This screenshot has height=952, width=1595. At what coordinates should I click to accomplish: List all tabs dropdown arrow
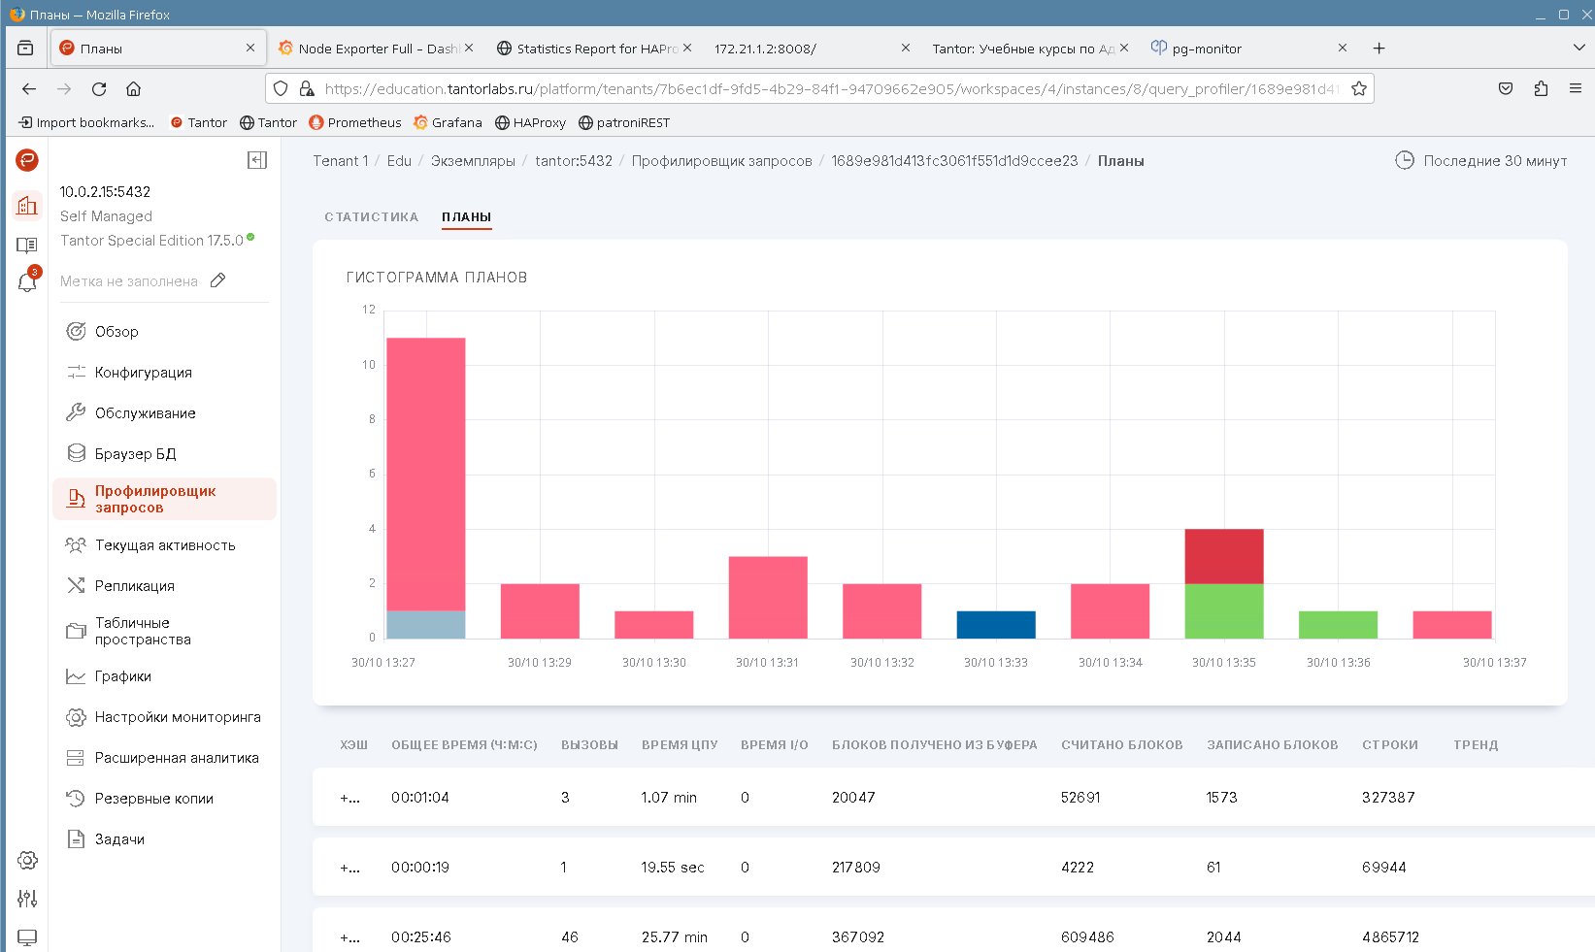coord(1578,48)
